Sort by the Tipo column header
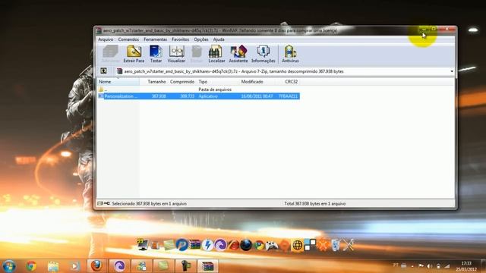This screenshot has height=273, width=486. point(218,82)
